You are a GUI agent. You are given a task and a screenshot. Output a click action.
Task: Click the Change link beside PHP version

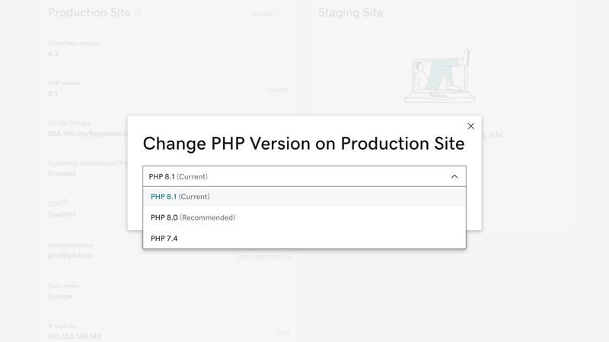278,90
